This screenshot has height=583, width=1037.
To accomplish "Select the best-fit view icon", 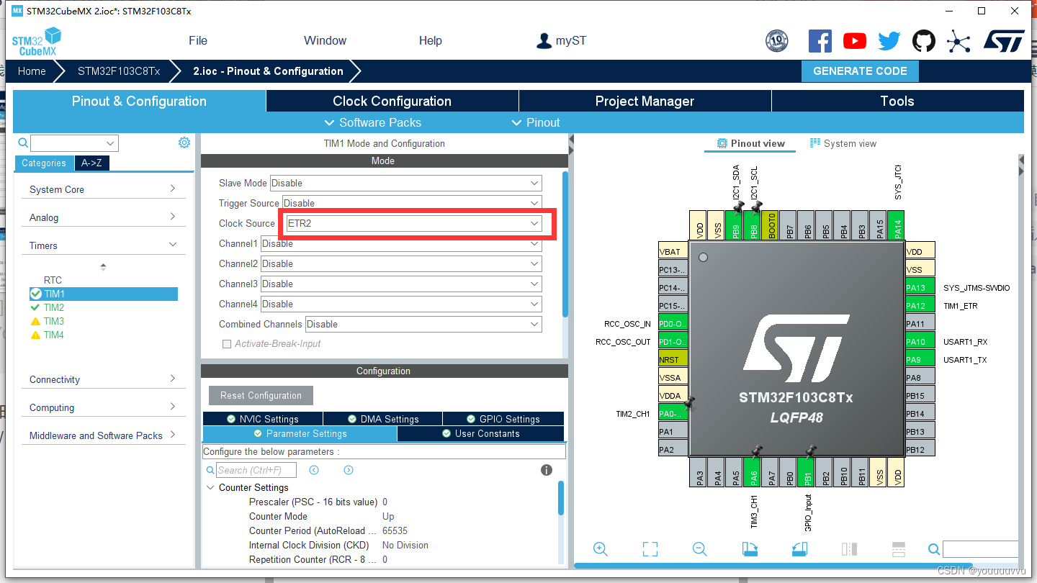I will tap(650, 548).
